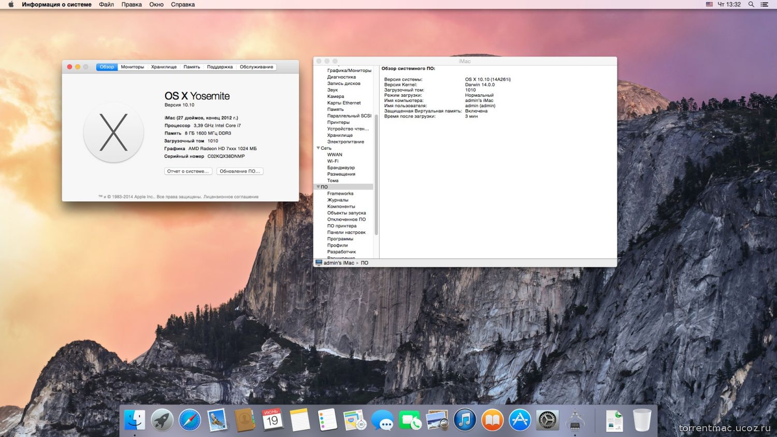777x437 pixels.
Task: Select Панели настроек under ПО
Action: coord(347,232)
